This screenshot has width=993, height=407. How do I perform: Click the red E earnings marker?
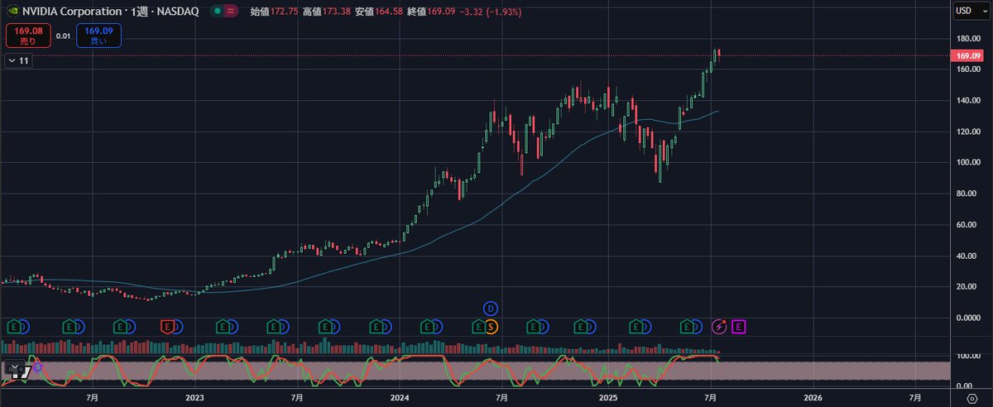[x=168, y=327]
